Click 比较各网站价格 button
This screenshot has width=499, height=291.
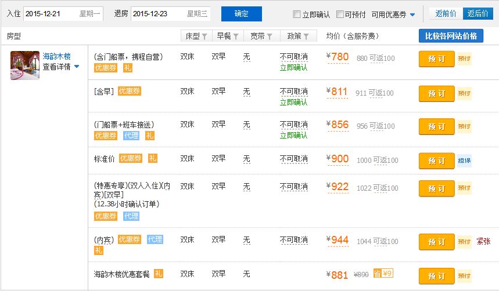[451, 36]
